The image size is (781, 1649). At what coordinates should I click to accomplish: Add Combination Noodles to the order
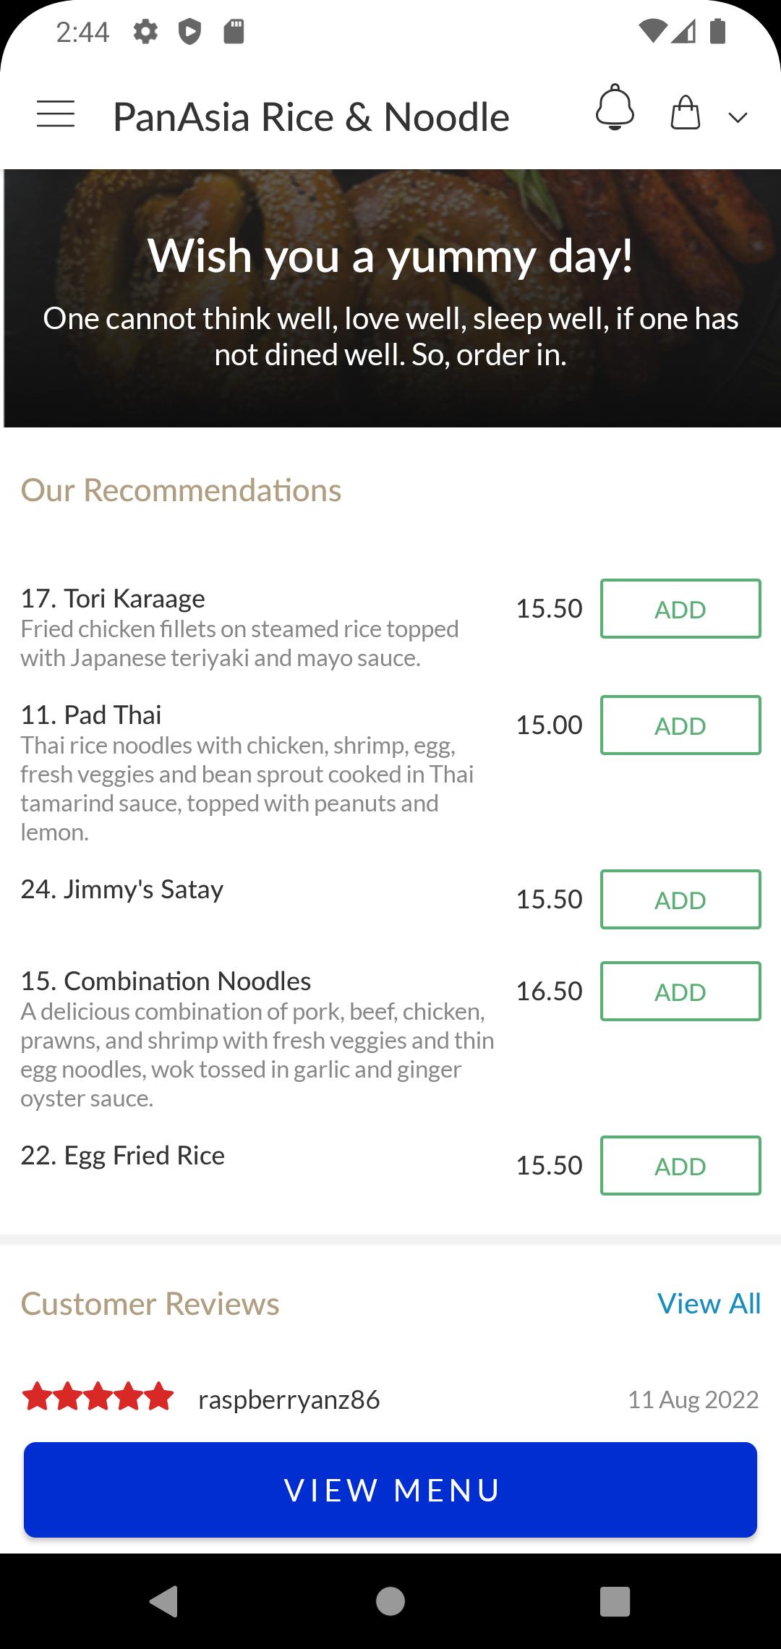680,992
